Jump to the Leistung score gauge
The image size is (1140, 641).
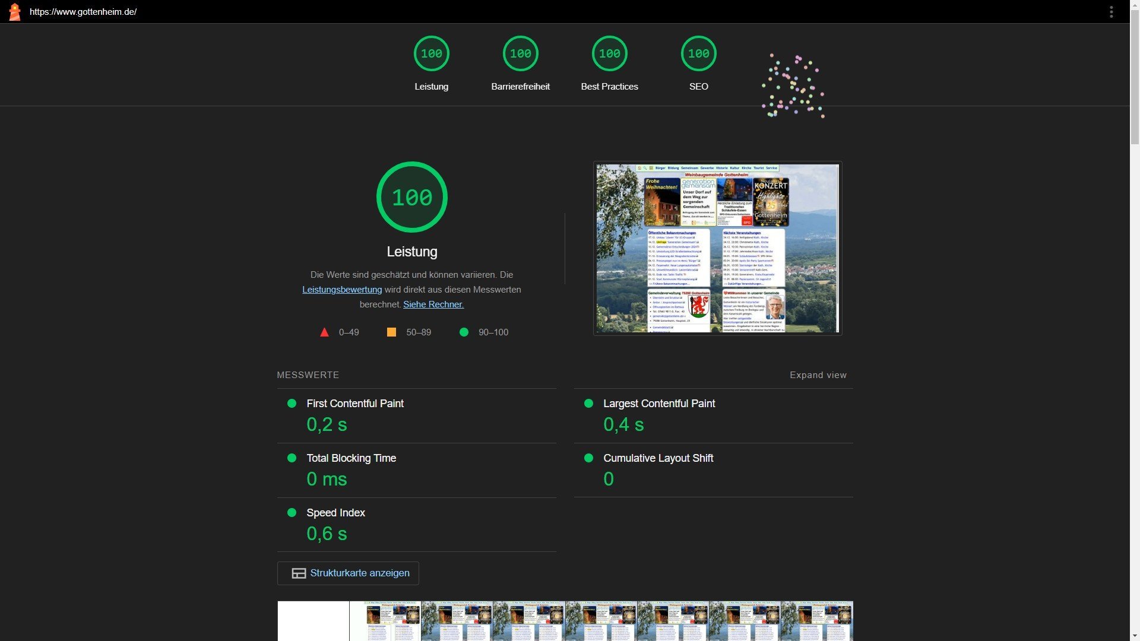point(431,54)
